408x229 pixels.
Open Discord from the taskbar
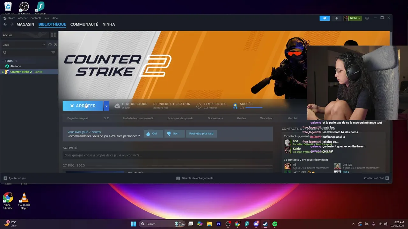point(256,224)
